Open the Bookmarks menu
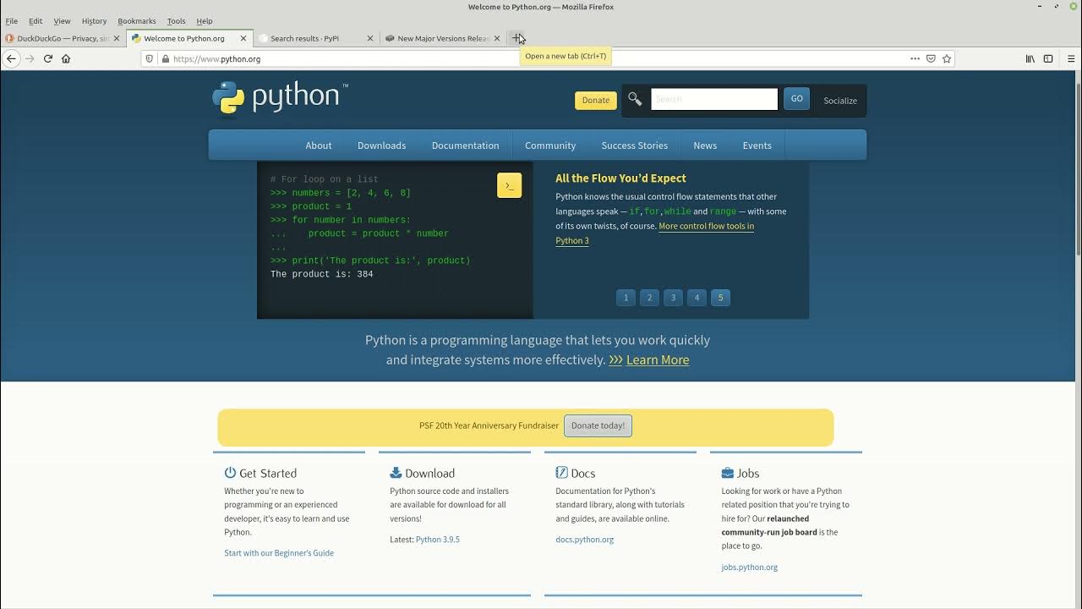1082x609 pixels. (x=136, y=20)
